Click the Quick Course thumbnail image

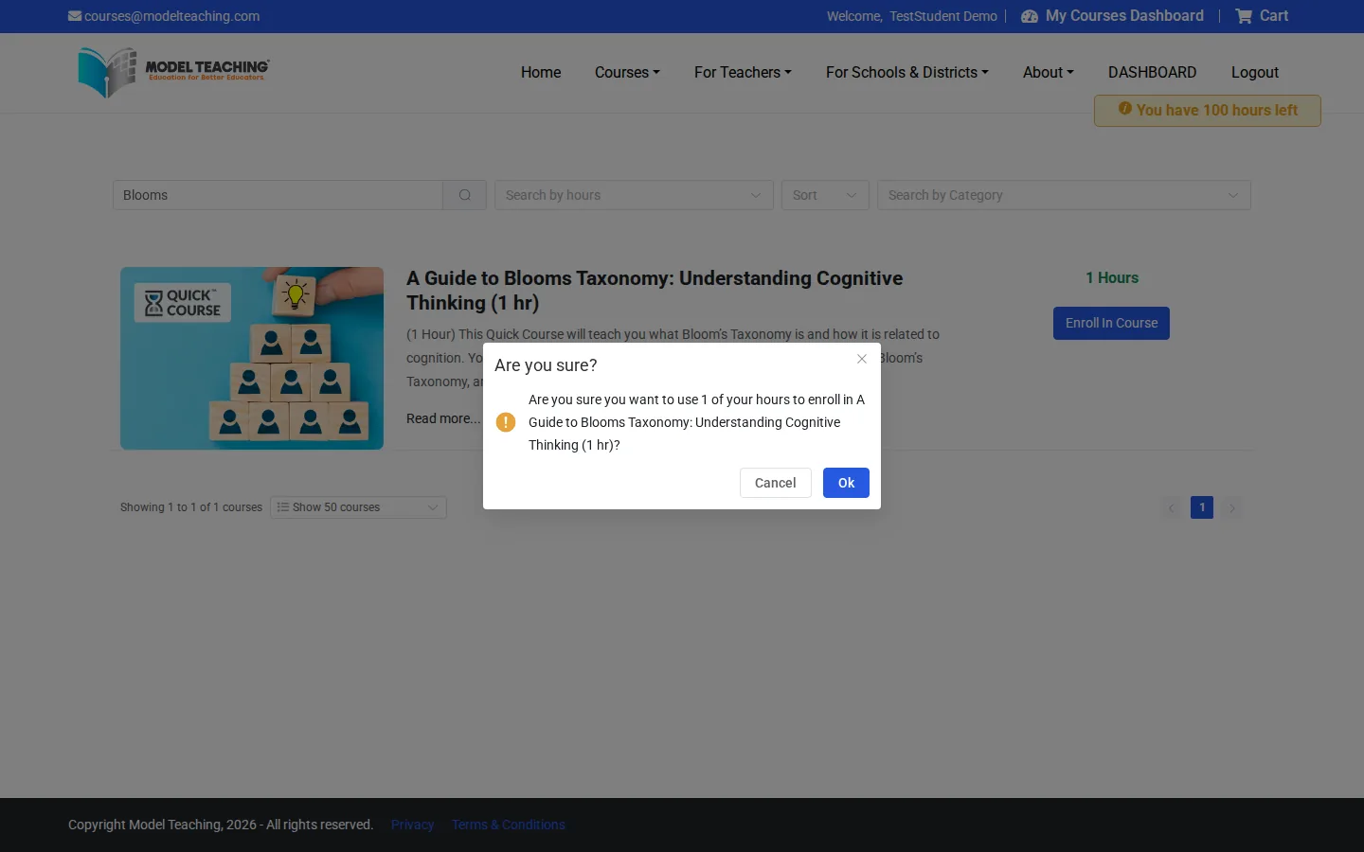pos(252,358)
